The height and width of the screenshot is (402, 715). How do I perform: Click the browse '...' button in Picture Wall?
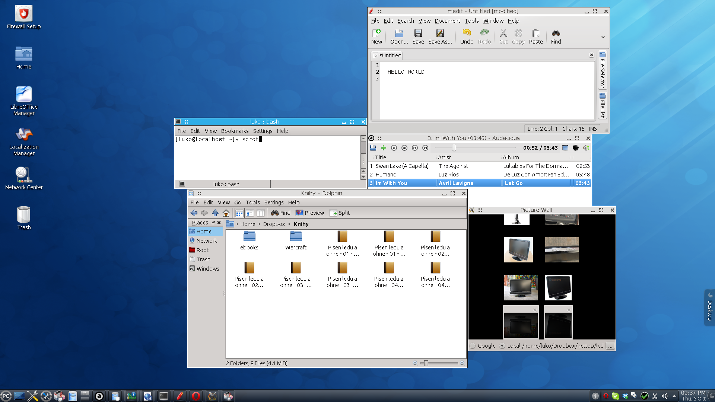610,346
